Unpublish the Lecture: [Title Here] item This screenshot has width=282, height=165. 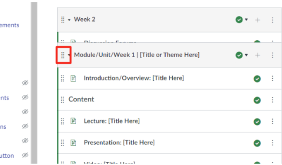click(x=257, y=121)
